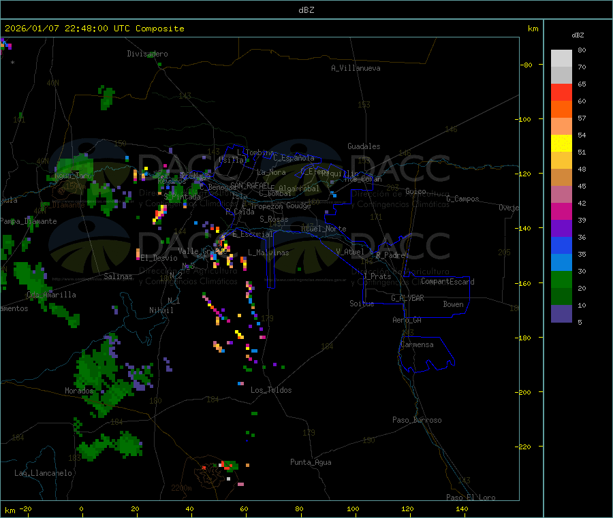Click the Paso_Barroso location label
This screenshot has width=613, height=518.
[417, 420]
